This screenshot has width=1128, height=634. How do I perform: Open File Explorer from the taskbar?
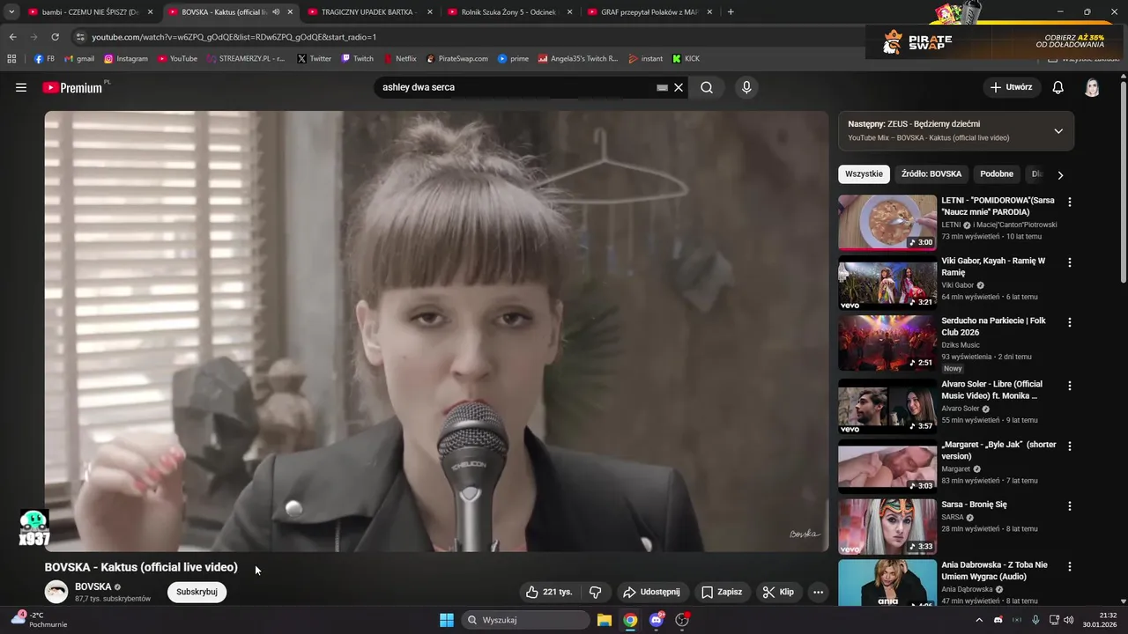click(x=605, y=620)
